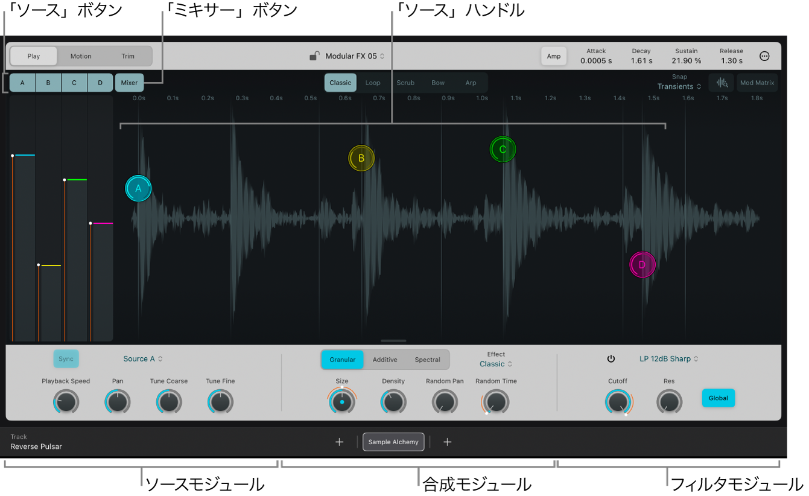Screen dimensions: 809x496
Task: Click the Cutoff knob
Action: (x=618, y=402)
